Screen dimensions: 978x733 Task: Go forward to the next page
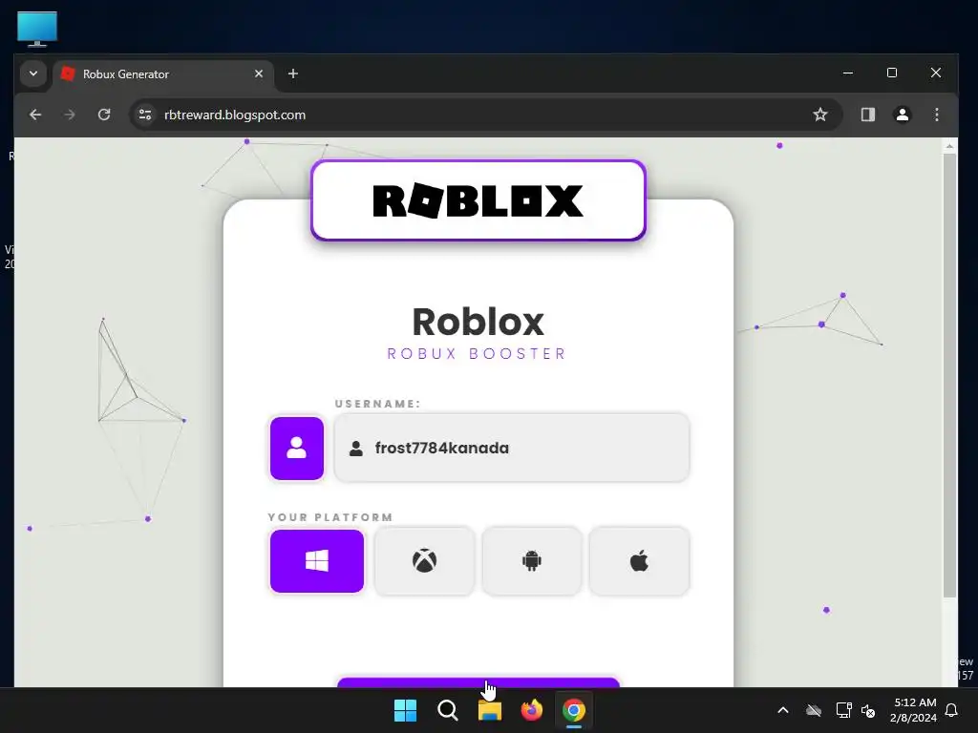[x=70, y=115]
